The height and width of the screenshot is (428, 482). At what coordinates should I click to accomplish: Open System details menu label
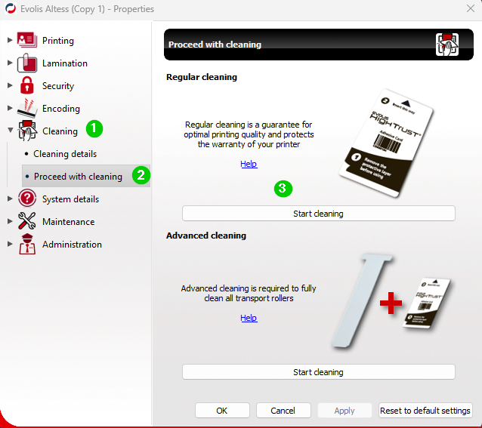point(71,199)
